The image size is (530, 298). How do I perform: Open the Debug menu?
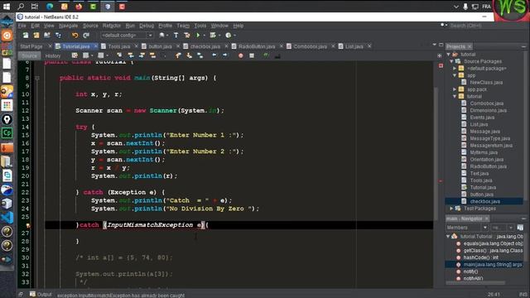[147, 26]
